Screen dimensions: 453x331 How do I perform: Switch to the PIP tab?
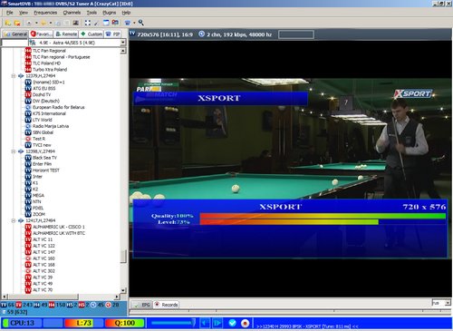pyautogui.click(x=112, y=34)
